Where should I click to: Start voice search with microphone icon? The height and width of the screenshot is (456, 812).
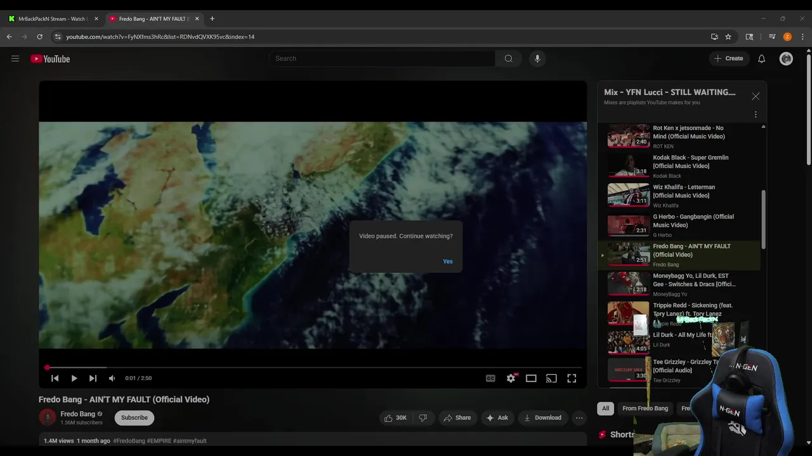(x=537, y=58)
